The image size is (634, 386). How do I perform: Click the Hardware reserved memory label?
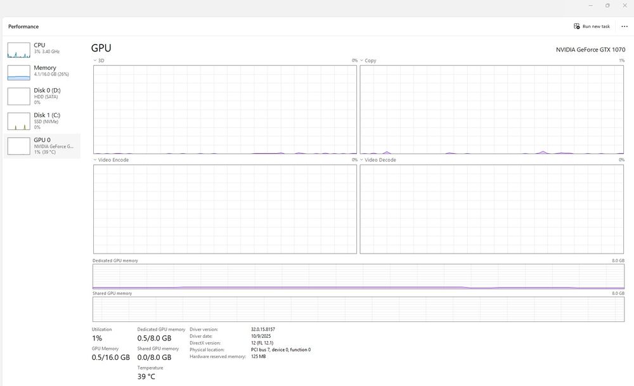[x=217, y=357]
